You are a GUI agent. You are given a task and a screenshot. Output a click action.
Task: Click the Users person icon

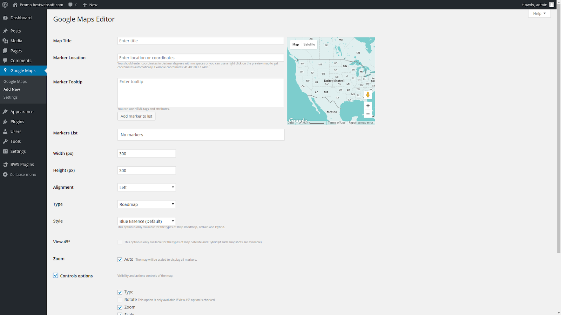[x=5, y=132]
